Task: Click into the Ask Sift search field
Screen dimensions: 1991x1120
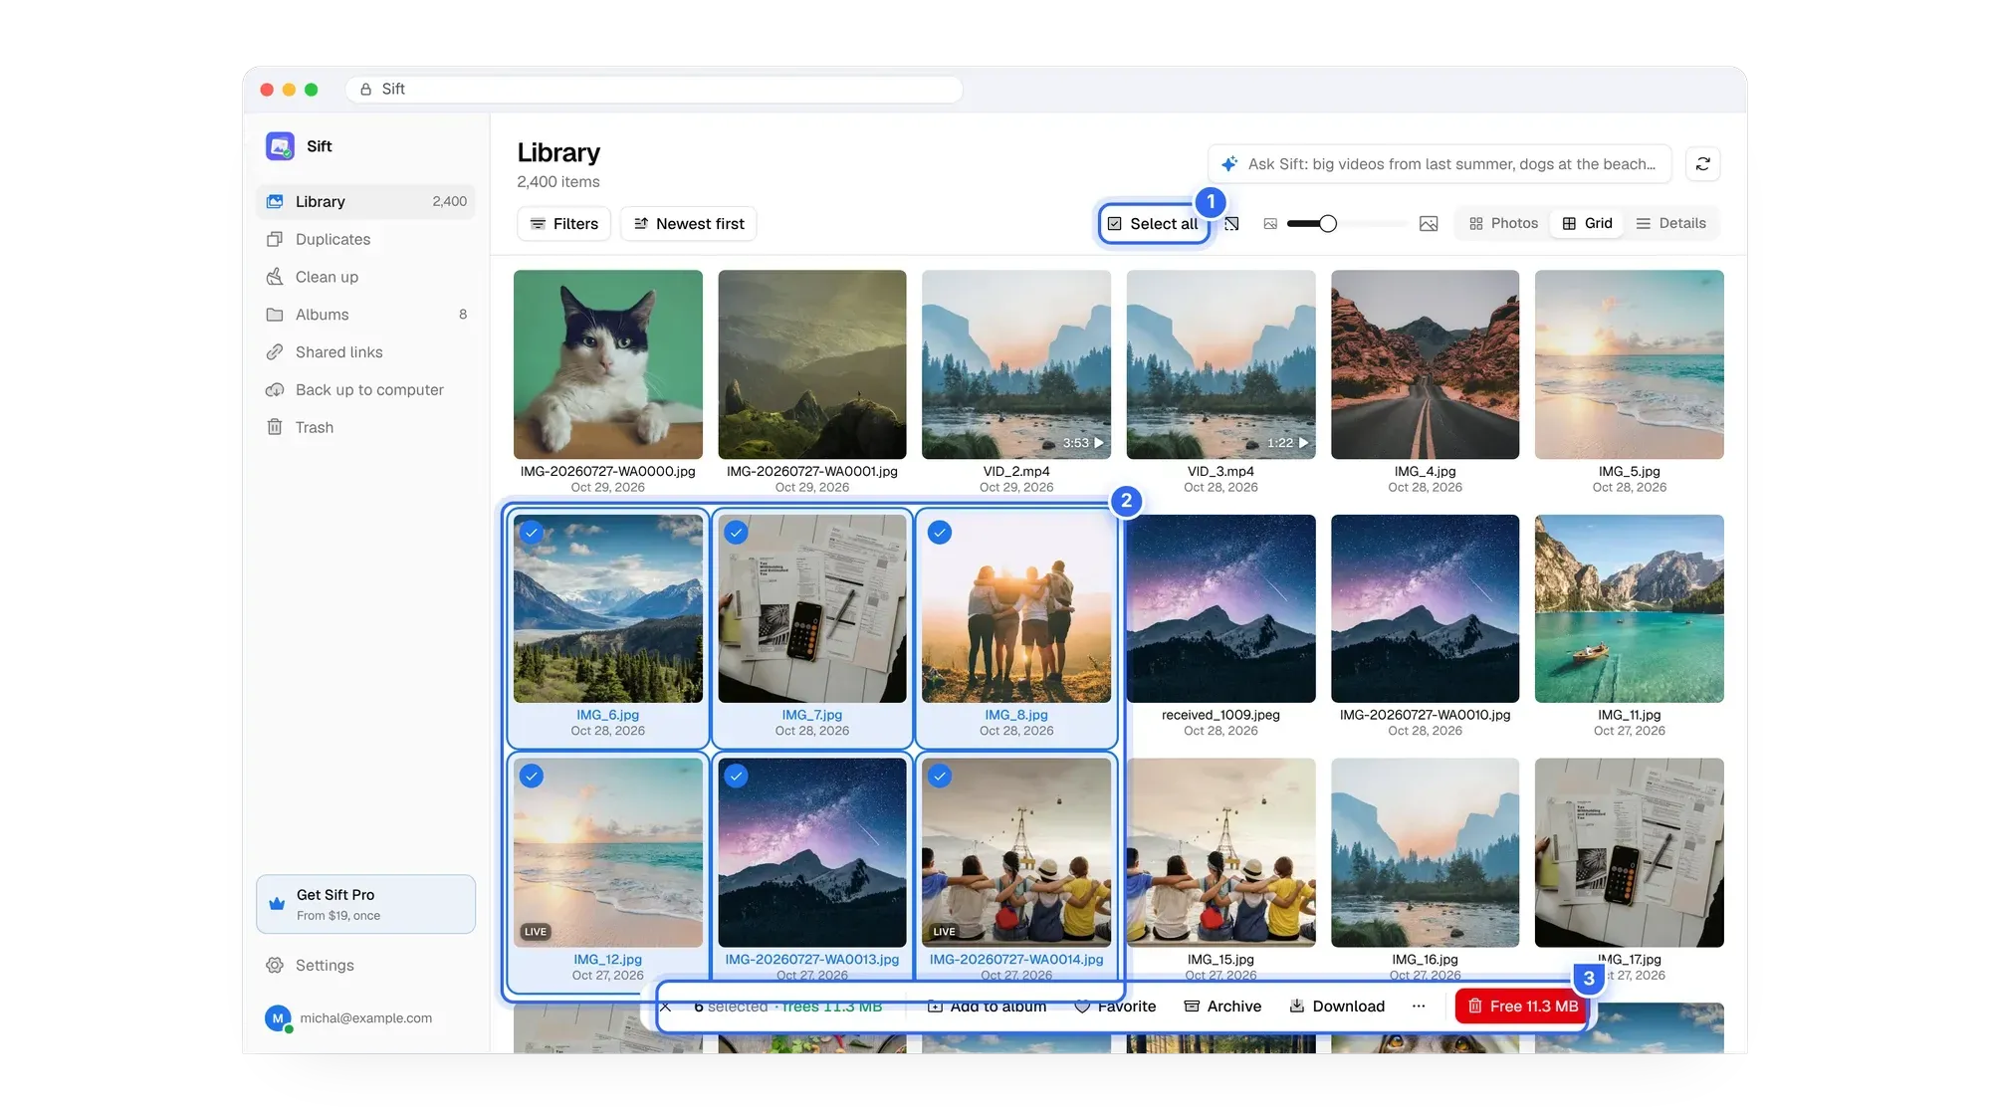Action: 1439,164
